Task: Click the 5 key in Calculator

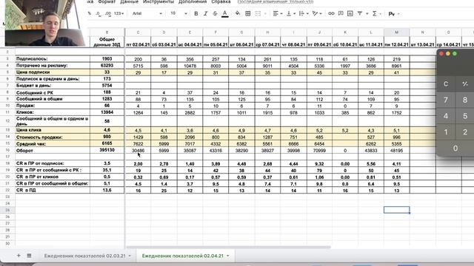Action: coord(465,116)
